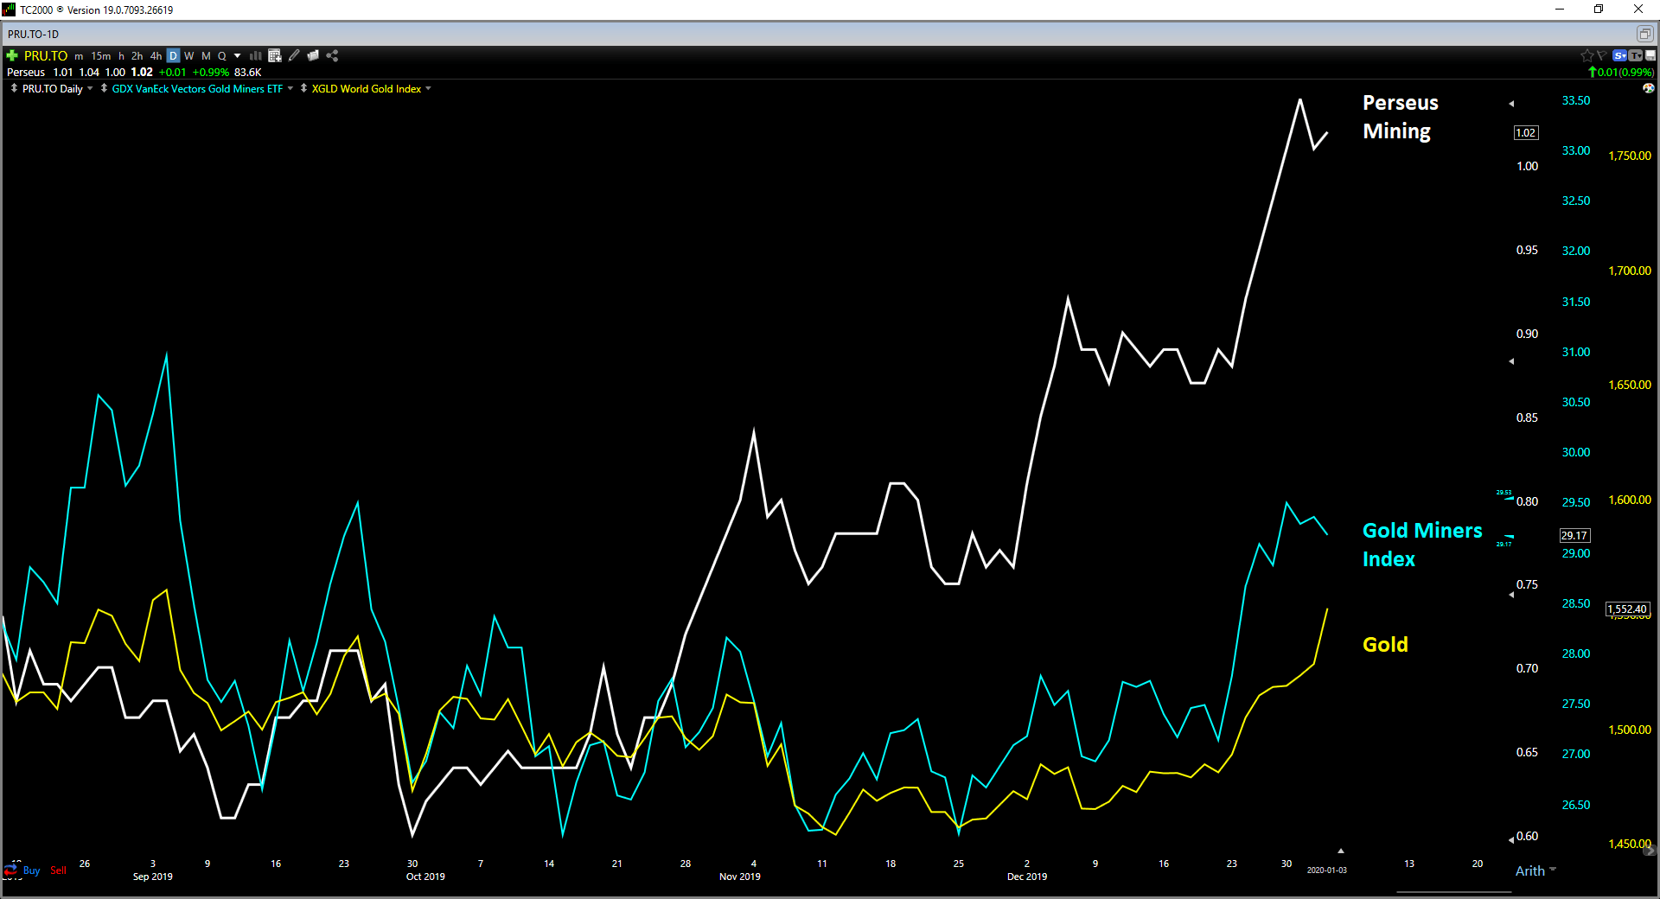Click the calendar add-note icon
The height and width of the screenshot is (899, 1660).
(x=275, y=55)
